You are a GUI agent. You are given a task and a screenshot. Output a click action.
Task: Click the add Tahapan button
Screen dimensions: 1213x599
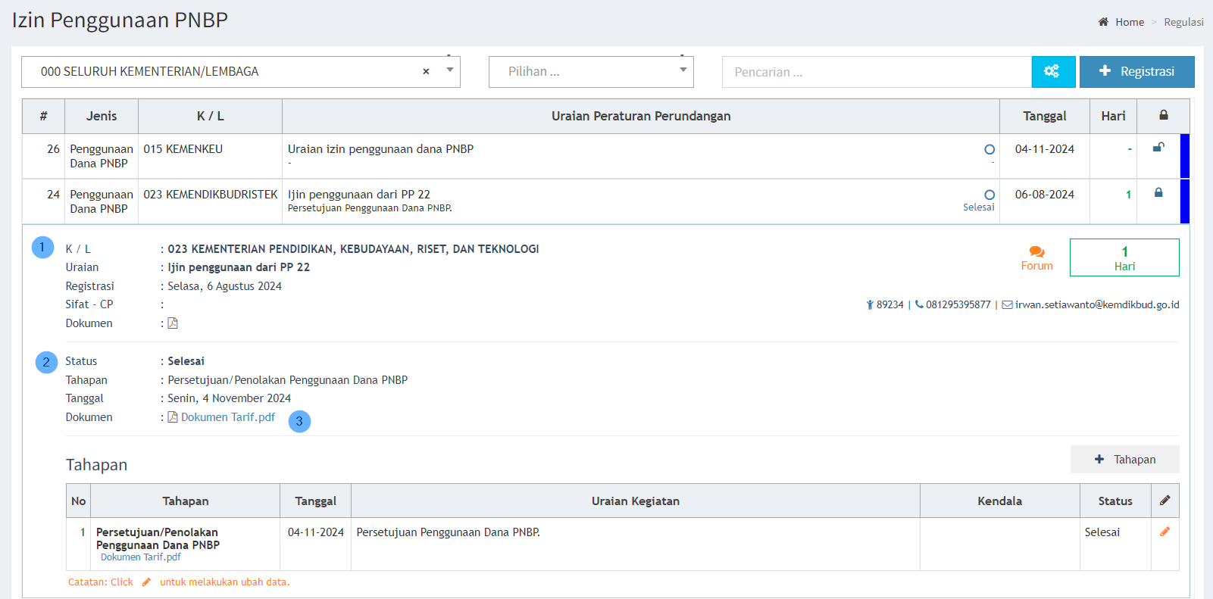1124,460
